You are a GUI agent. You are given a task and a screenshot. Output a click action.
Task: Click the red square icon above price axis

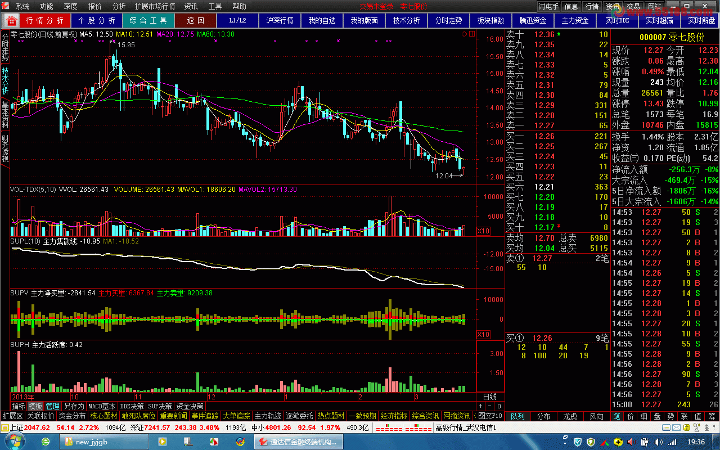(x=471, y=34)
